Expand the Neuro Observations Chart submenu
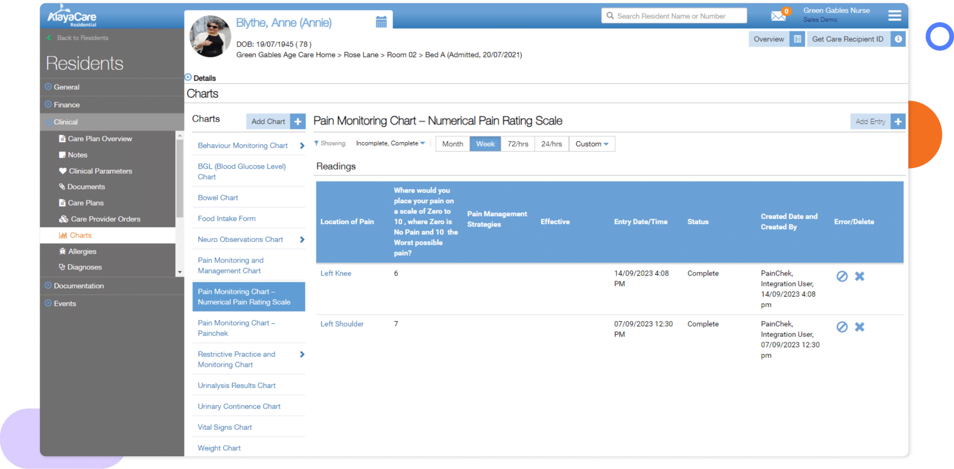The width and height of the screenshot is (954, 469). (x=302, y=240)
